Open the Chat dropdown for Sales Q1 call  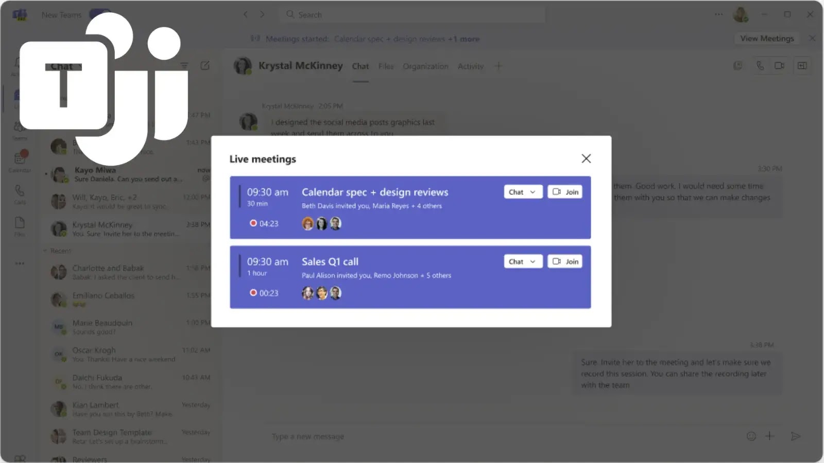pos(523,261)
